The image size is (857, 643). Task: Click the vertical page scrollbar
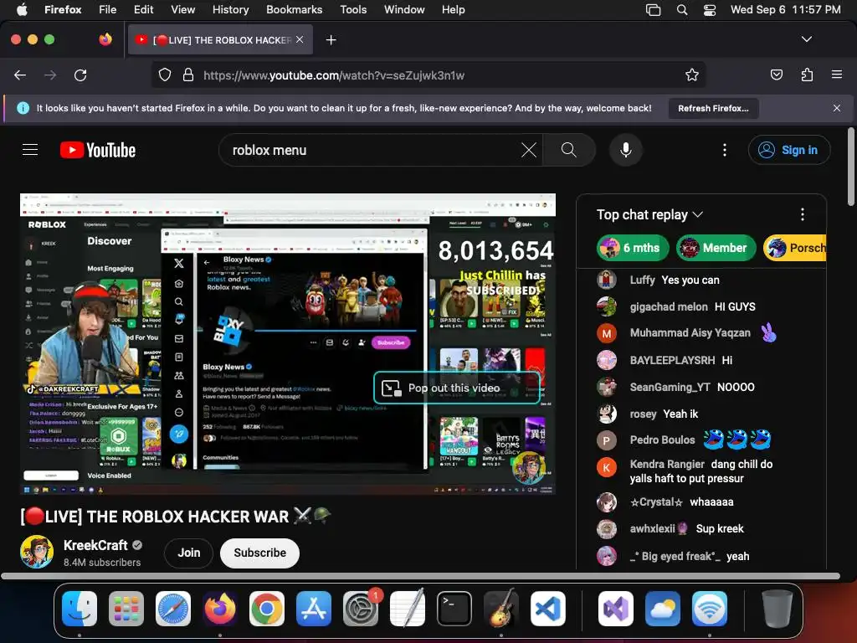(x=850, y=167)
